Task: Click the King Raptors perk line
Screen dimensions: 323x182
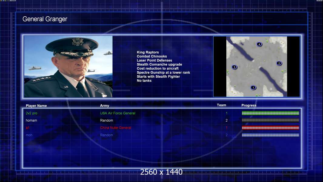Action: tap(148, 52)
